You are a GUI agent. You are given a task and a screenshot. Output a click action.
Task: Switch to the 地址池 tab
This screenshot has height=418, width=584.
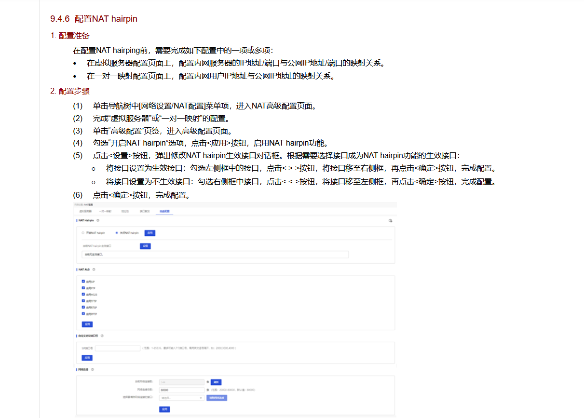125,211
